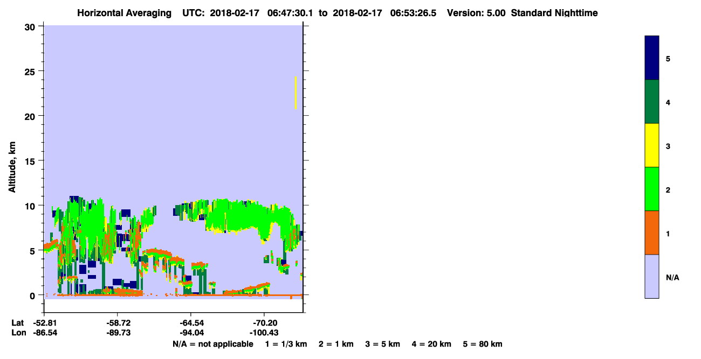
Task: Click the yellow colorbar segment labeled 3
Action: [x=652, y=145]
